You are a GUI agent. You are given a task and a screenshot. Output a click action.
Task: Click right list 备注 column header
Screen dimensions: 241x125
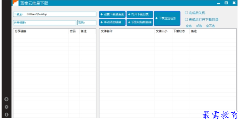coord(213,31)
